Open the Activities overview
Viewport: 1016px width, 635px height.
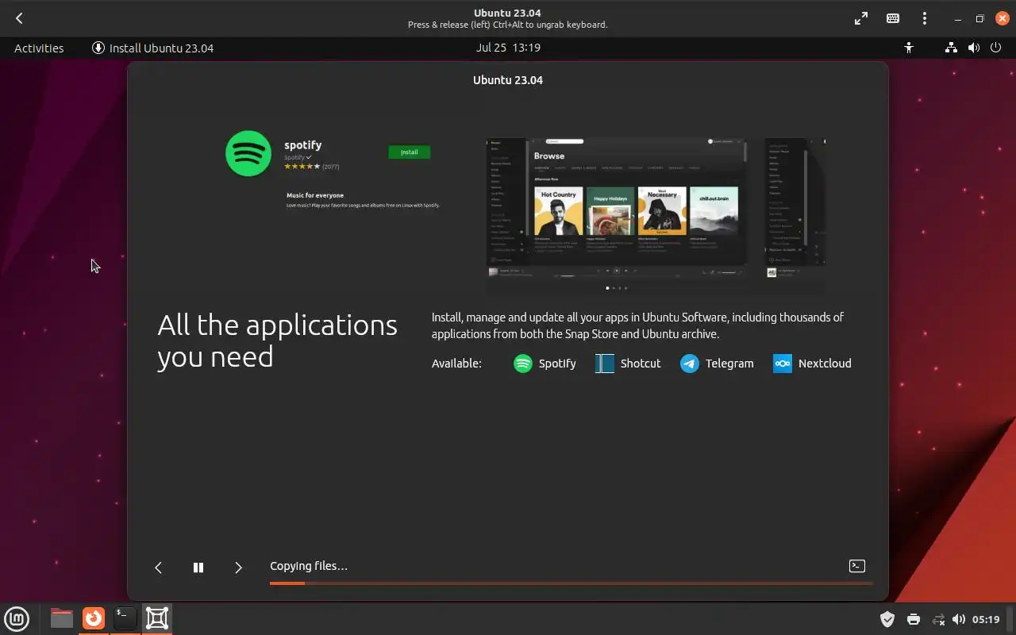pos(39,48)
